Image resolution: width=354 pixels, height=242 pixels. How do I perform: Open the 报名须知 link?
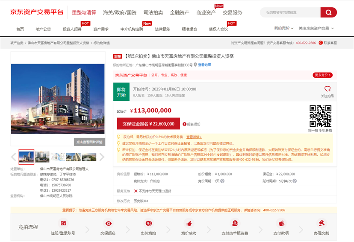[194, 124]
